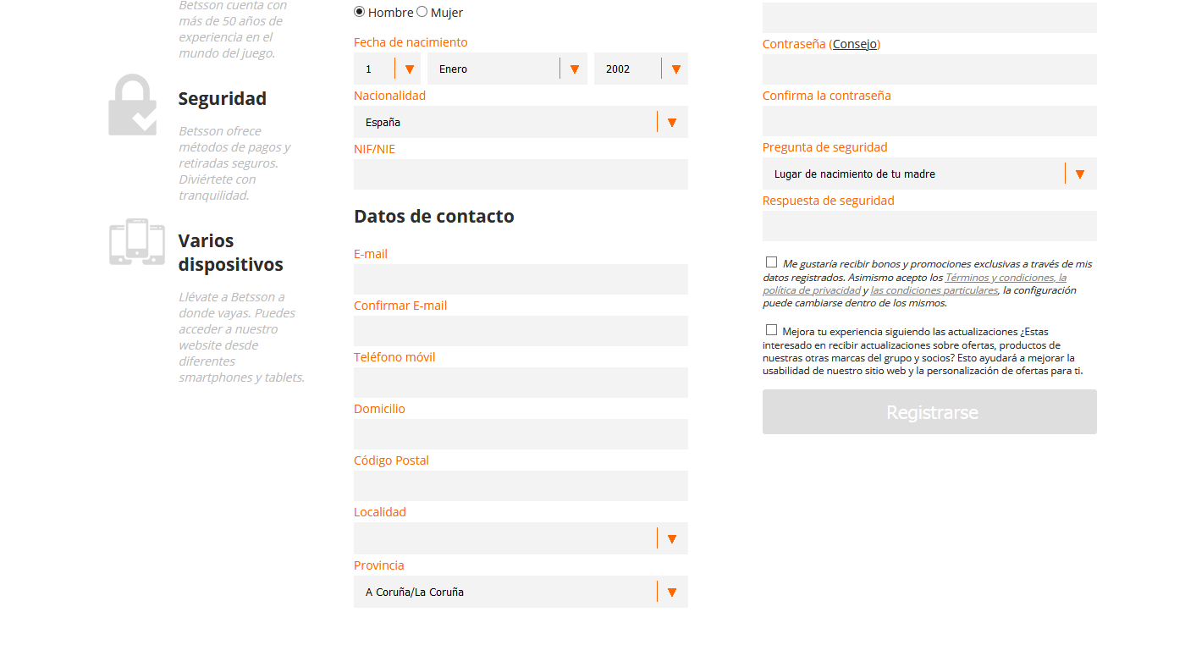
Task: Expand the birth year 2002 dropdown
Action: (641, 69)
